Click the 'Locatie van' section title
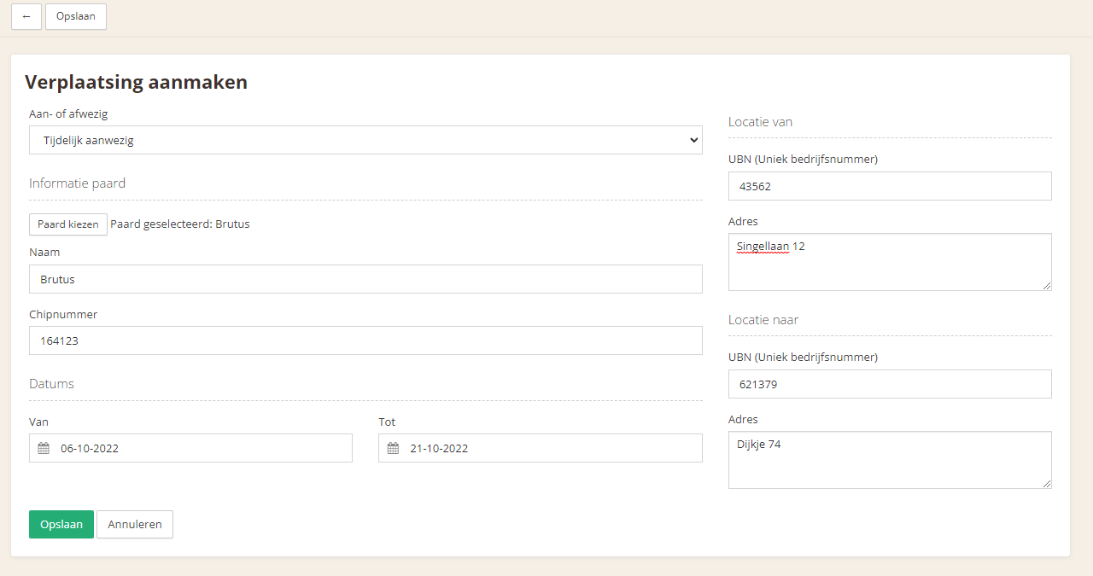 coord(760,122)
